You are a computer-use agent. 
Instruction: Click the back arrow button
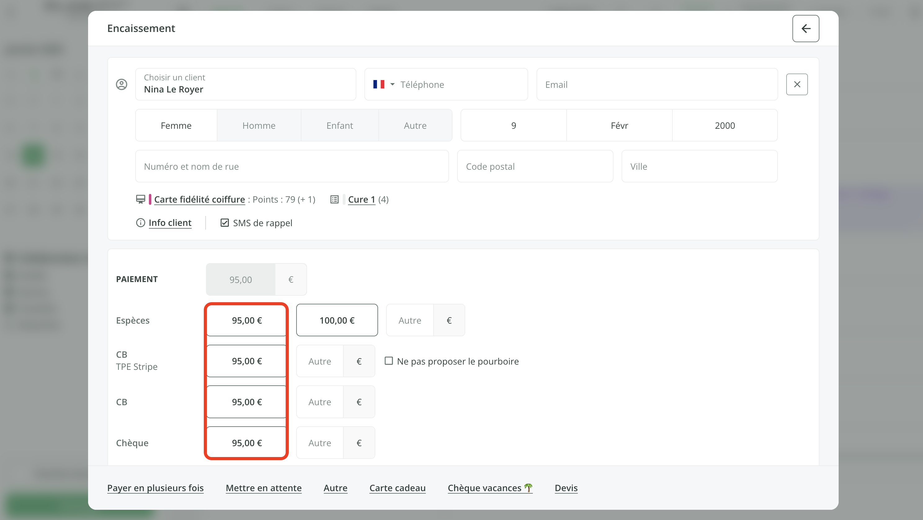(x=805, y=28)
